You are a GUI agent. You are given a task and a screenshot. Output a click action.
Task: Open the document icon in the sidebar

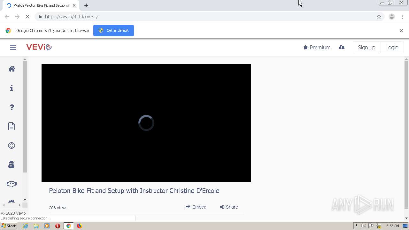point(12,126)
